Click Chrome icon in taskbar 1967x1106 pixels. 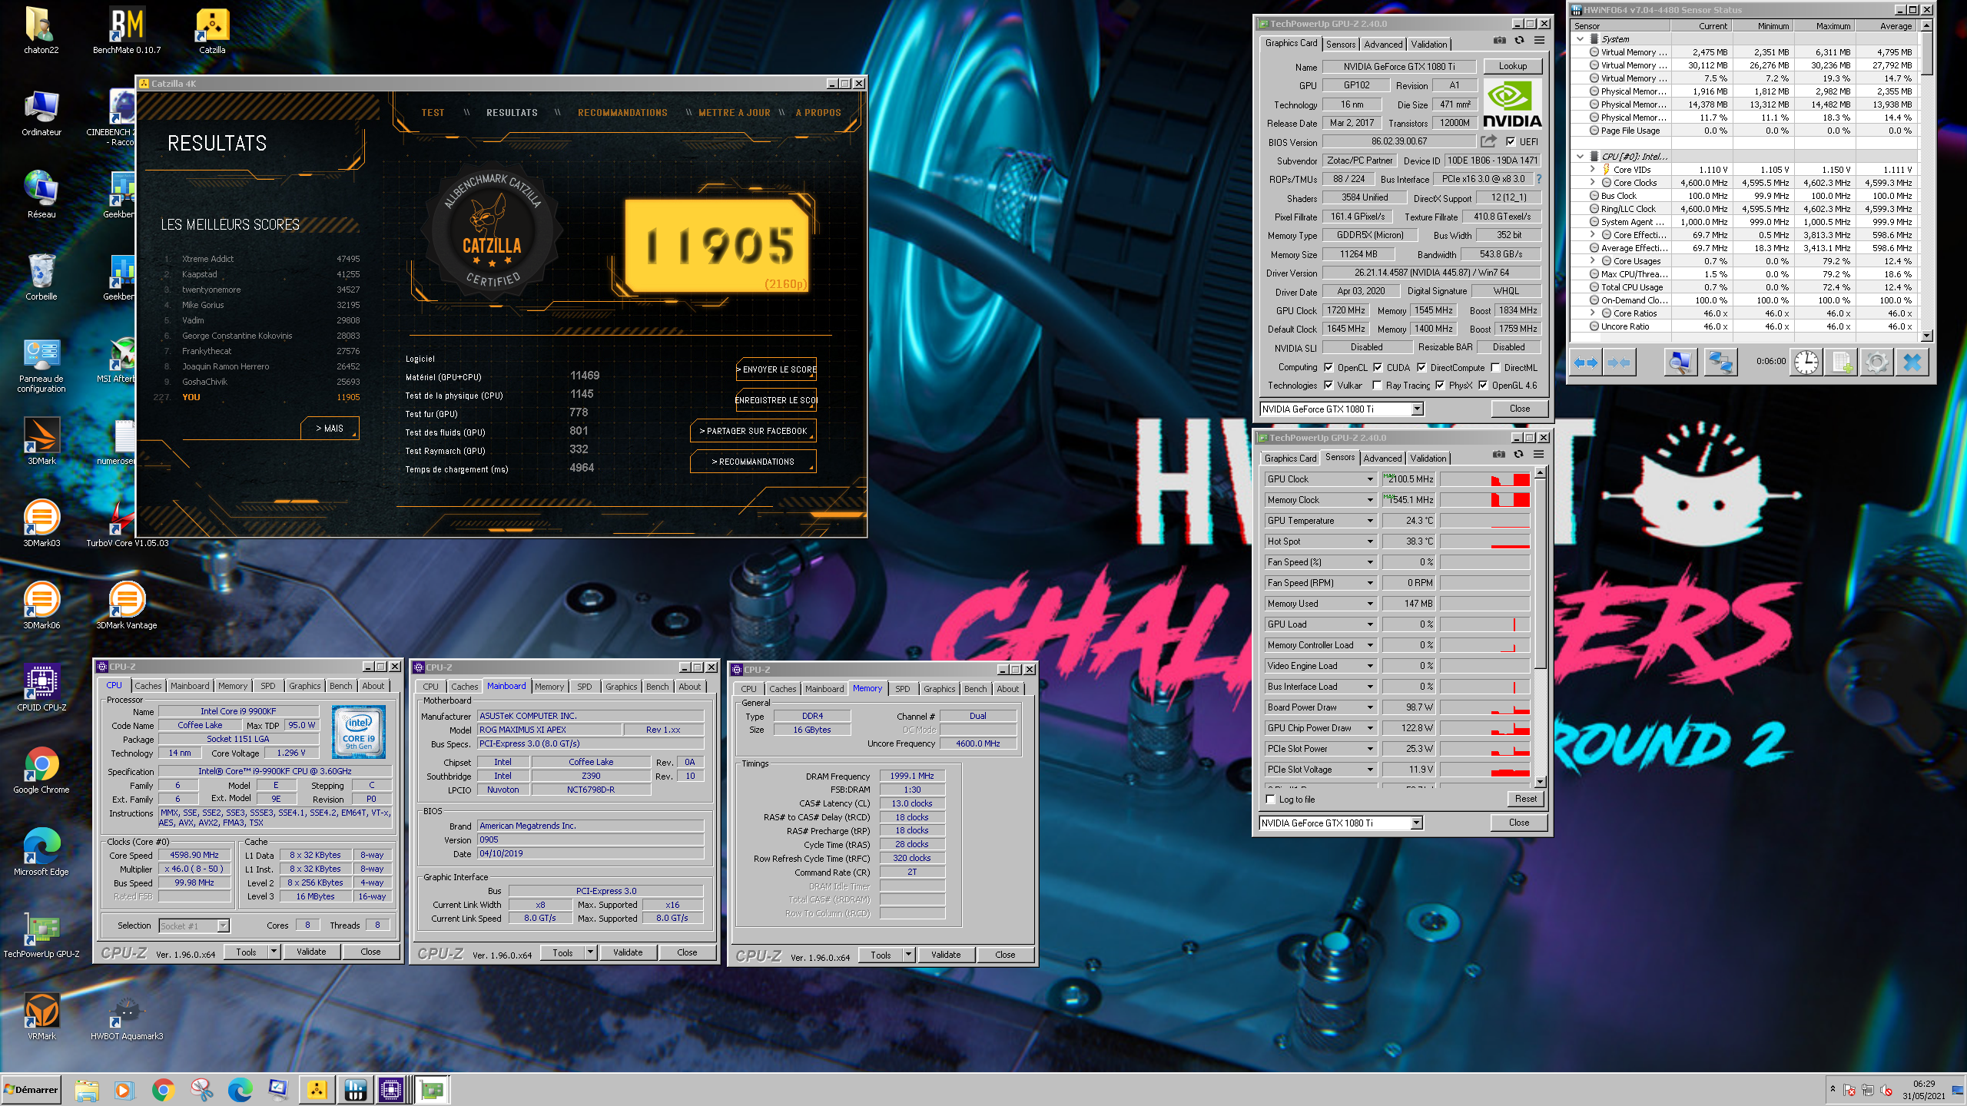pos(163,1090)
